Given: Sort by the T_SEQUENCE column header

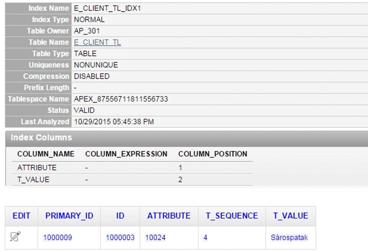Looking at the screenshot, I should (232, 216).
